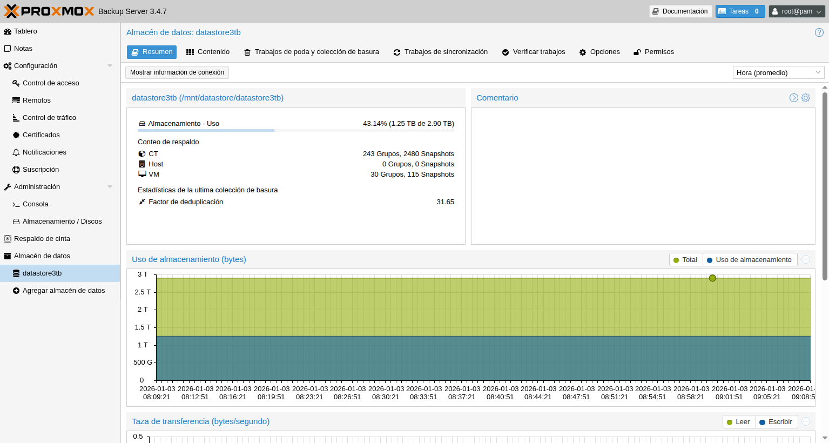Open the Tablero dashboard item
This screenshot has height=443, width=829.
25,31
